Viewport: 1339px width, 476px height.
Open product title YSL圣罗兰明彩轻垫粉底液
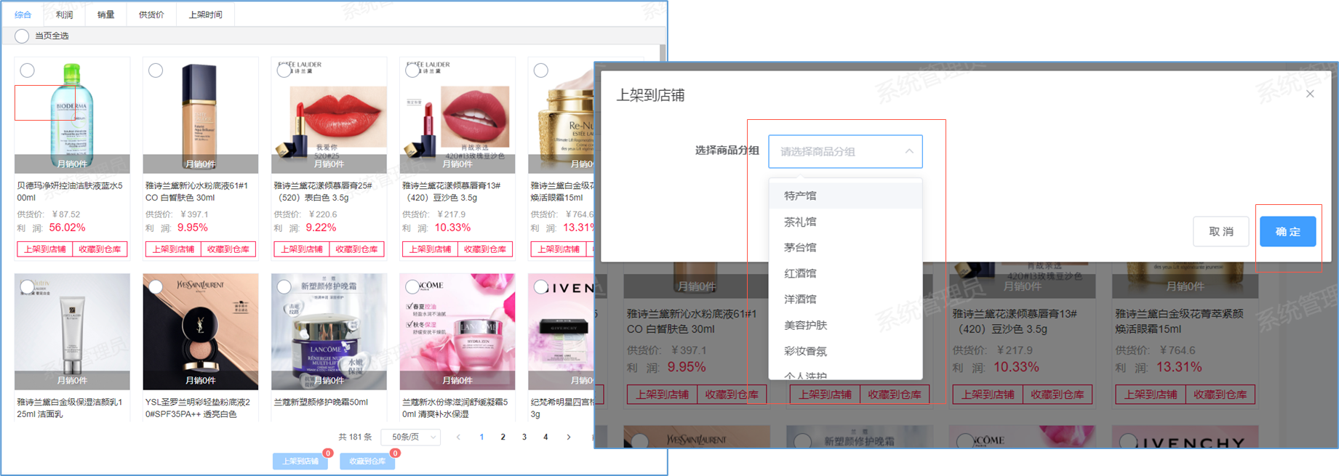197,408
